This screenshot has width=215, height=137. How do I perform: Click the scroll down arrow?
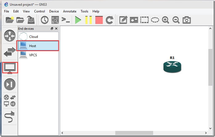click(210, 128)
